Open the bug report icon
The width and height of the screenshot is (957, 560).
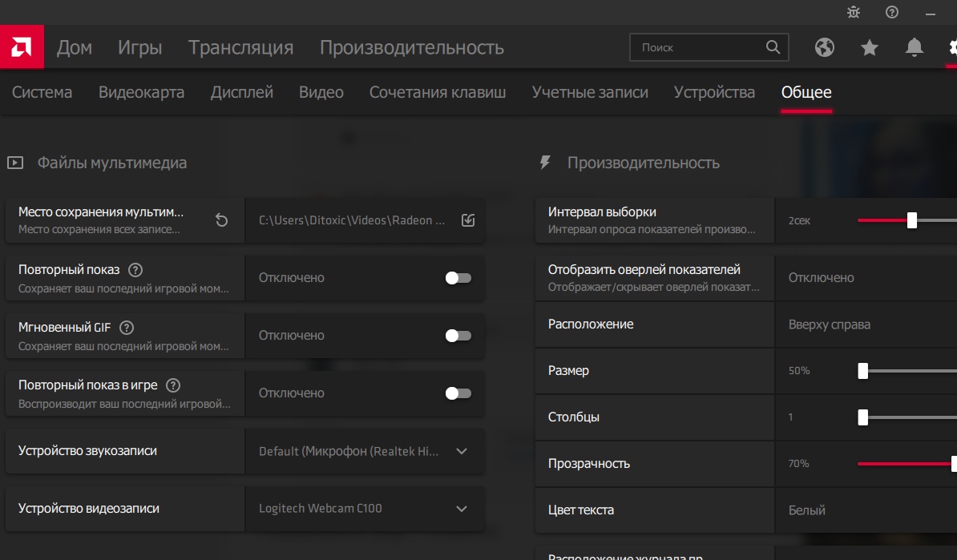pos(854,12)
